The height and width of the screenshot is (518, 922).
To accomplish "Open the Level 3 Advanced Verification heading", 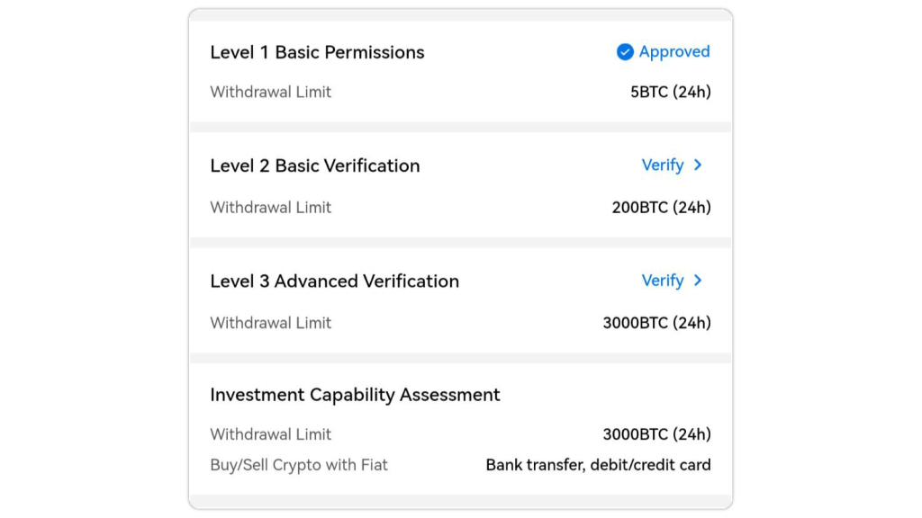I will (x=334, y=281).
